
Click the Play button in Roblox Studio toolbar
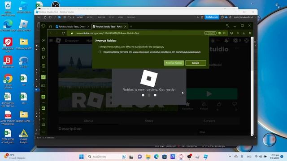pos(60,17)
